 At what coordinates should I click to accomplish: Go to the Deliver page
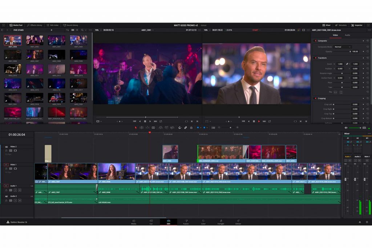pos(238,222)
